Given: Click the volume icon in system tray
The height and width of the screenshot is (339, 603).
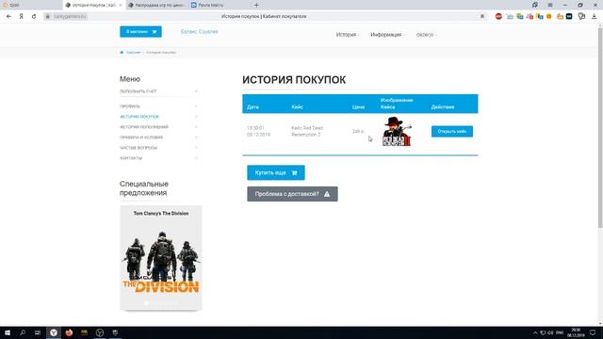Looking at the screenshot, I should tap(550, 332).
